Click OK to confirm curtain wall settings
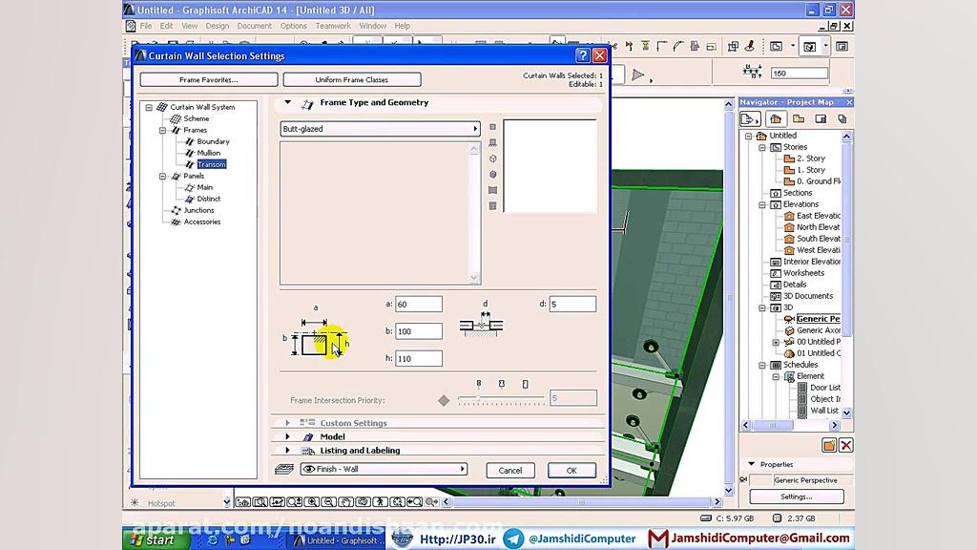Viewport: 977px width, 550px height. pos(572,470)
